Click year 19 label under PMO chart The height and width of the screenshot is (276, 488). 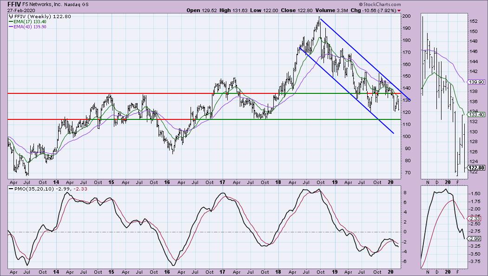point(335,272)
